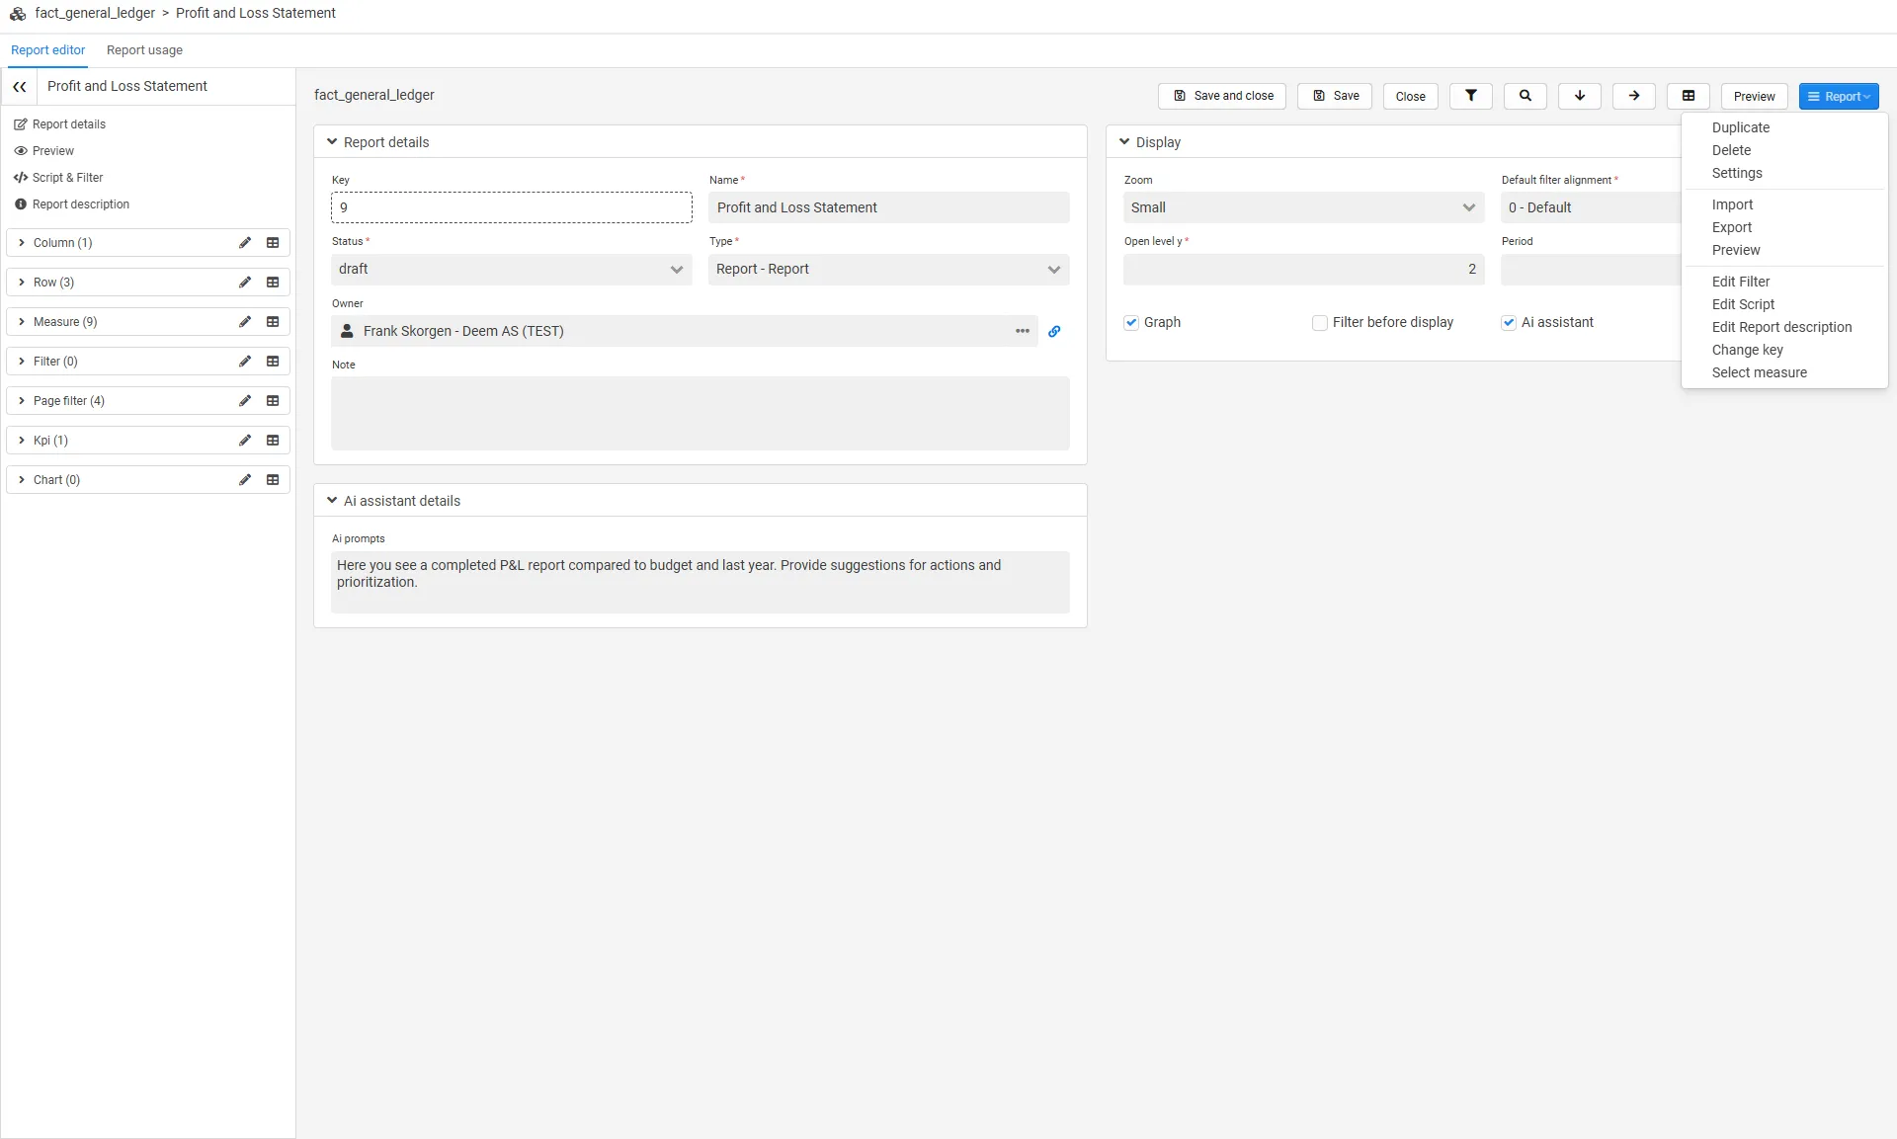This screenshot has height=1139, width=1897.
Task: Open the Zoom dropdown showing Small
Action: 1304,208
